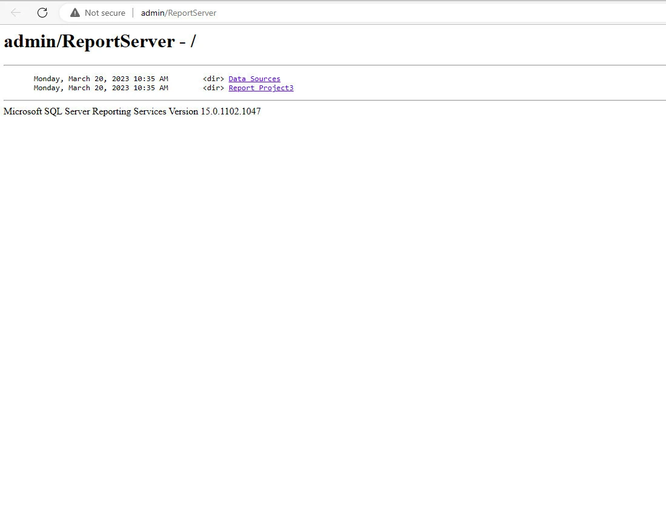Click the timestamp beside Data Sources

pos(101,79)
